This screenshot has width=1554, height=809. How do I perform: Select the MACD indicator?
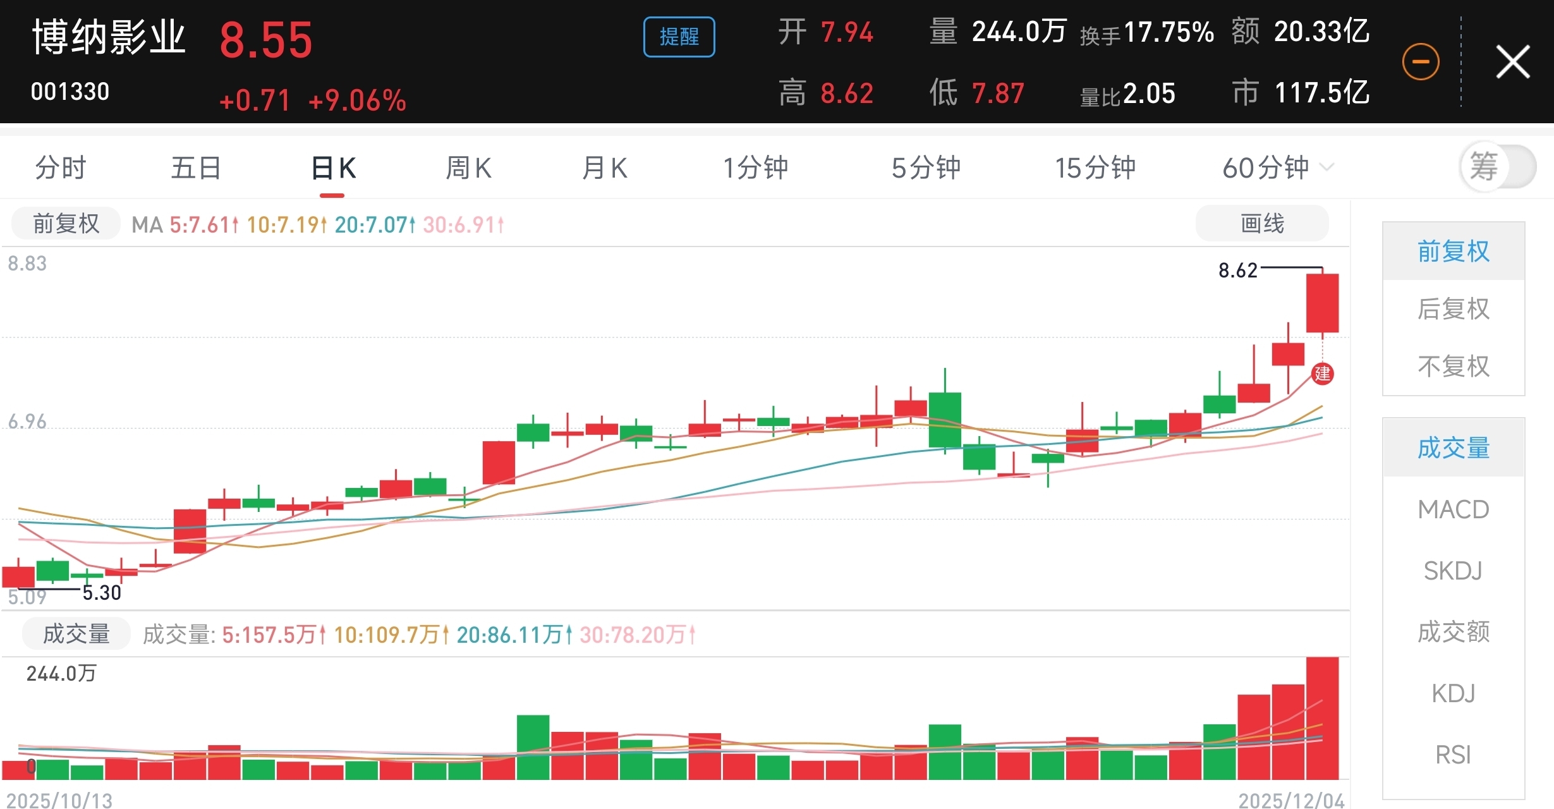pos(1453,509)
